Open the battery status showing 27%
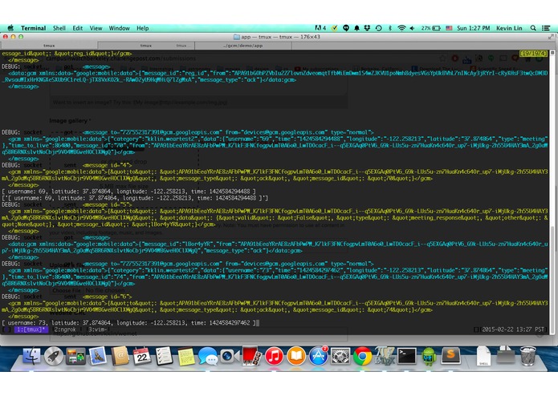The width and height of the screenshot is (558, 396). pos(431,28)
